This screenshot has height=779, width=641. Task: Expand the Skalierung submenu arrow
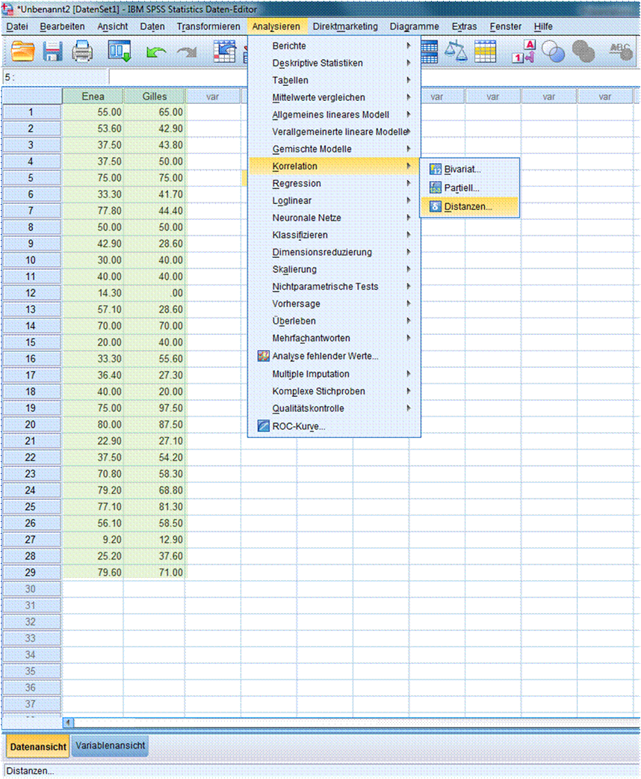point(408,269)
